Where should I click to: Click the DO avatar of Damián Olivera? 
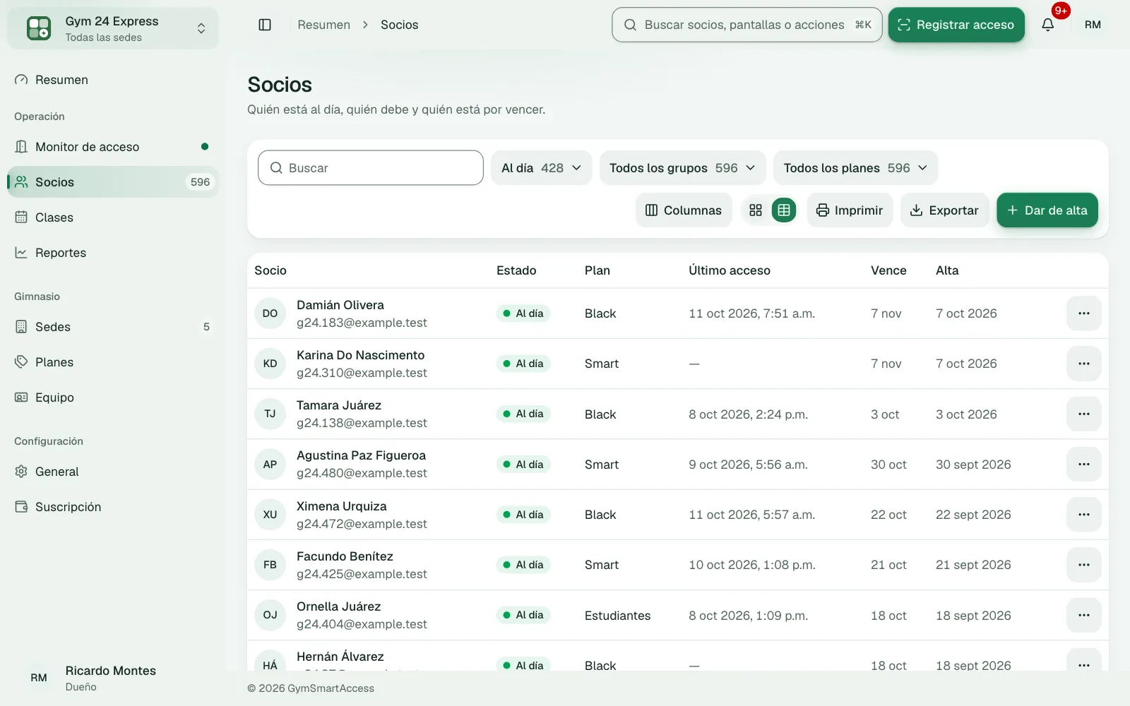(x=270, y=313)
